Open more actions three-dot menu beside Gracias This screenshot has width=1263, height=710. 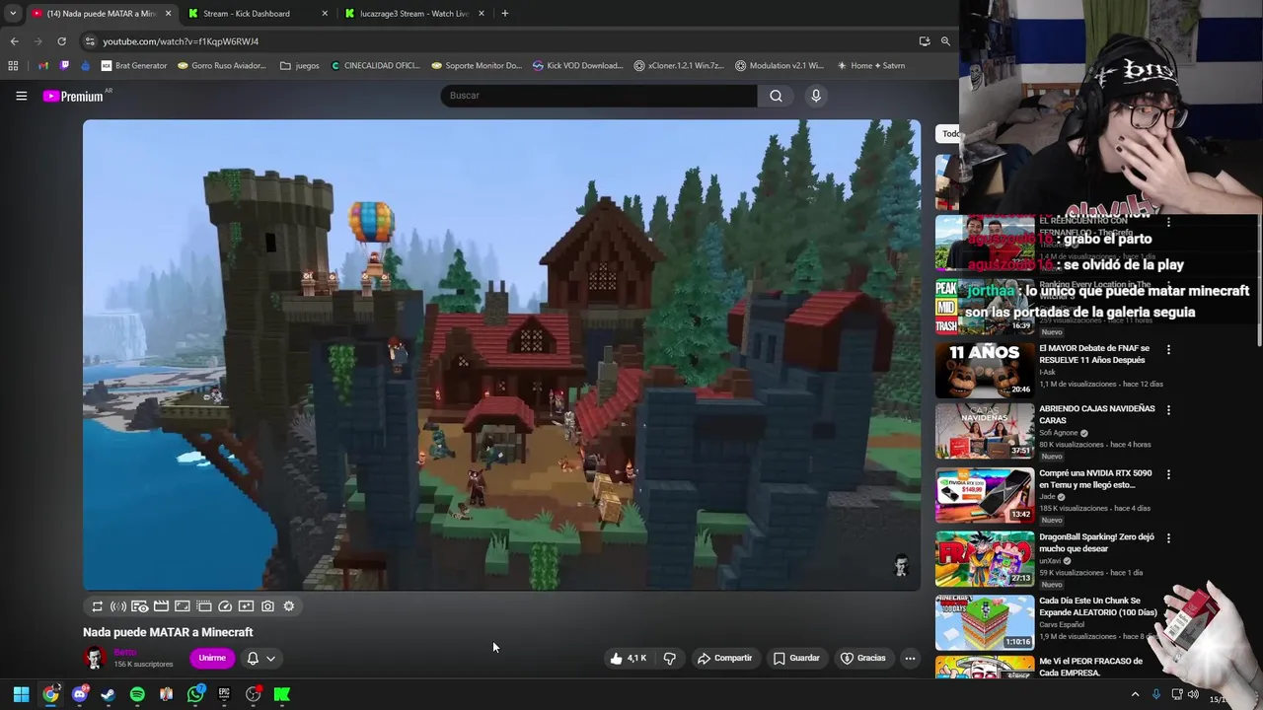pyautogui.click(x=910, y=658)
